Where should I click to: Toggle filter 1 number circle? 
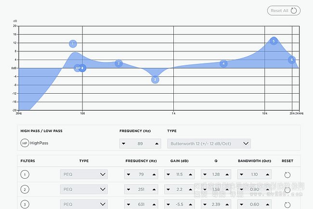click(24, 175)
